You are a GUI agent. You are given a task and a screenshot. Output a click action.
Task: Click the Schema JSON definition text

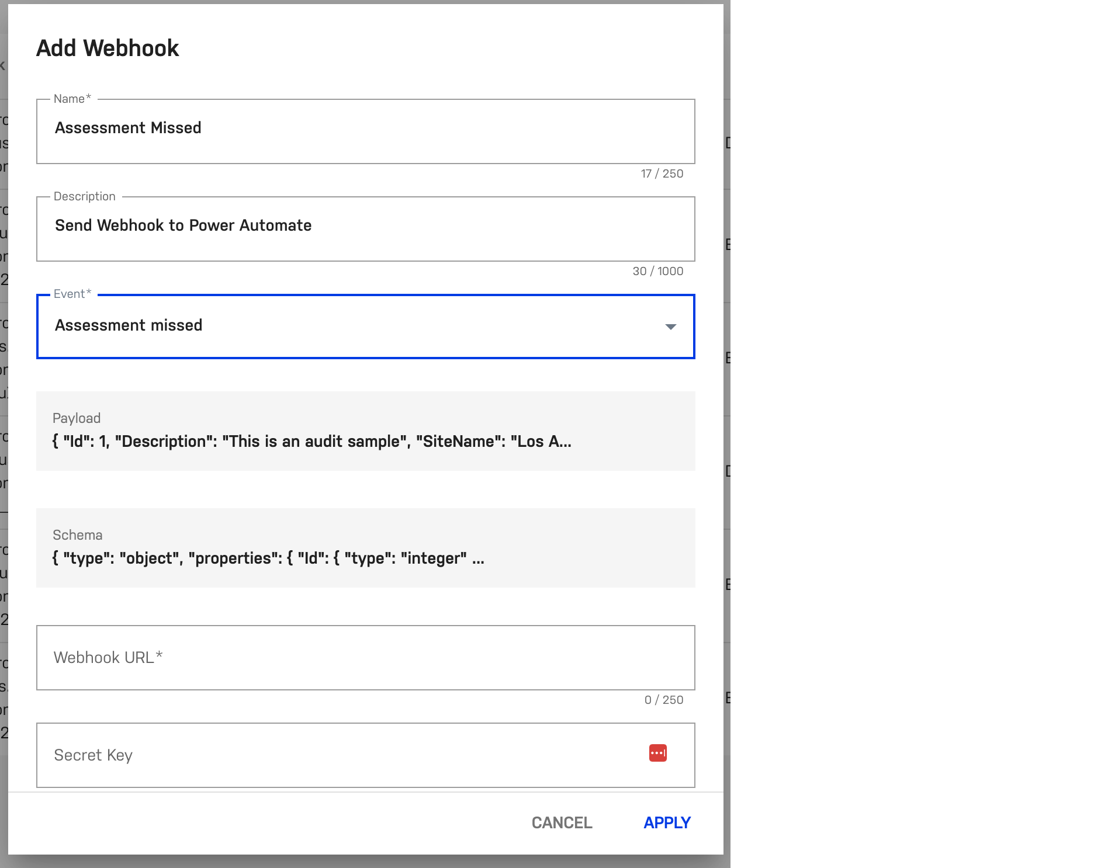pyautogui.click(x=268, y=558)
